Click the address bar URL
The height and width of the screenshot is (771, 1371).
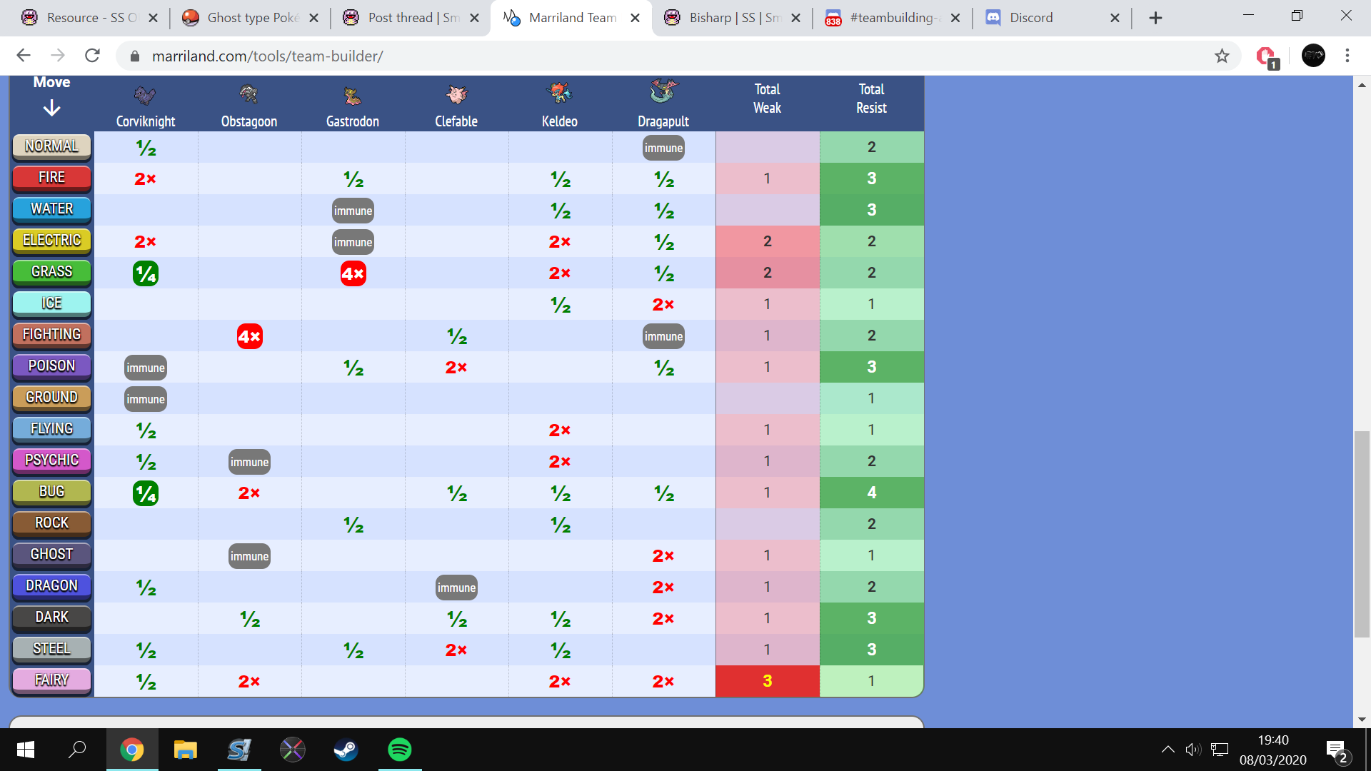268,56
